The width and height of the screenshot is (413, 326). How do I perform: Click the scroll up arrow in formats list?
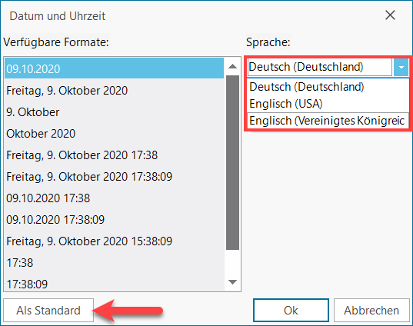[232, 66]
